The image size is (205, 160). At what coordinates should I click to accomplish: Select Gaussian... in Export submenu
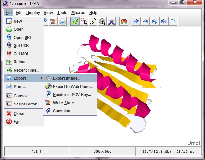pos(70,111)
